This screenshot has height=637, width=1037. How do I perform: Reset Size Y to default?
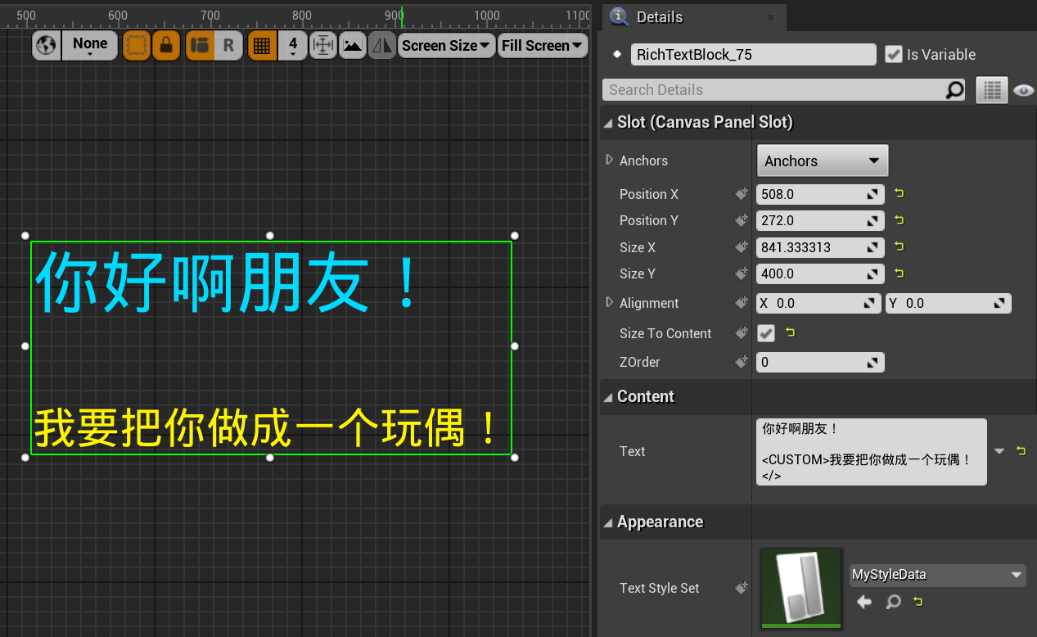click(899, 273)
